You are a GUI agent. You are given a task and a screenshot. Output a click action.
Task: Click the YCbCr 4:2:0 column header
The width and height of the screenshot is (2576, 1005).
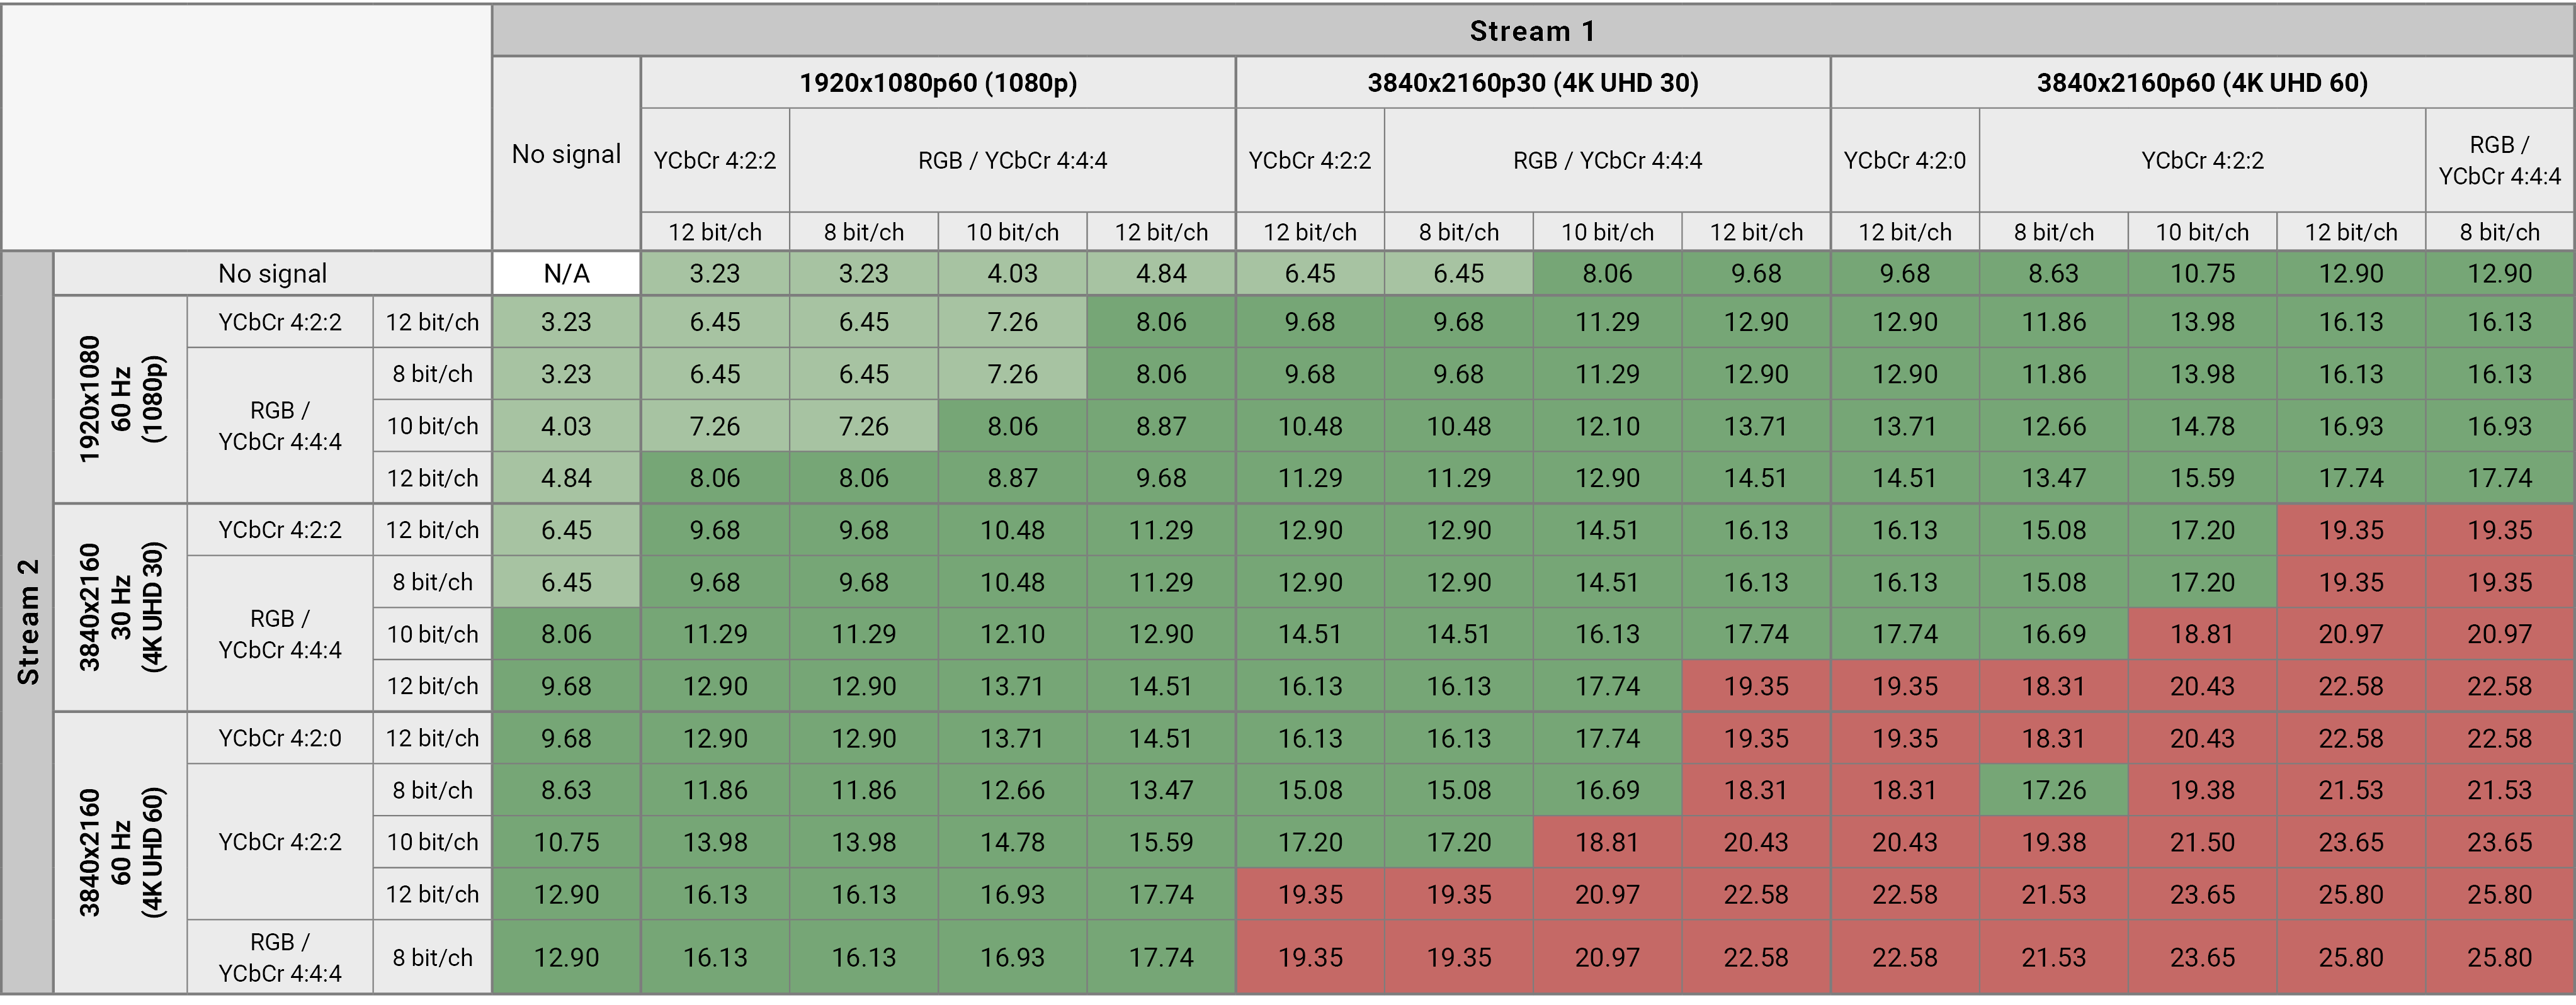(1904, 161)
